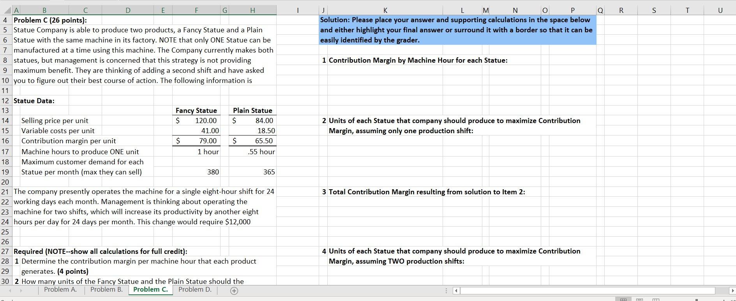The width and height of the screenshot is (736, 301).
Task: Click the tab bar splitter dots handle
Action: tap(447, 290)
